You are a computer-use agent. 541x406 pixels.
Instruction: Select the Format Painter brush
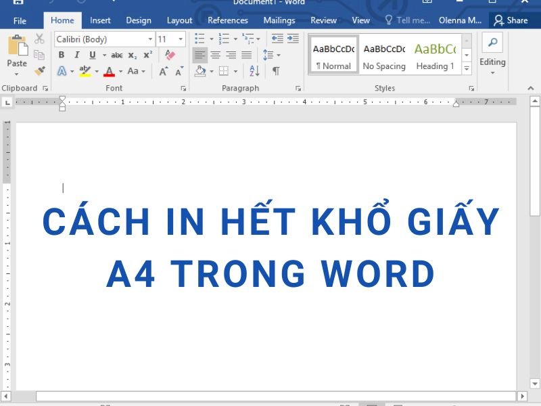[40, 71]
